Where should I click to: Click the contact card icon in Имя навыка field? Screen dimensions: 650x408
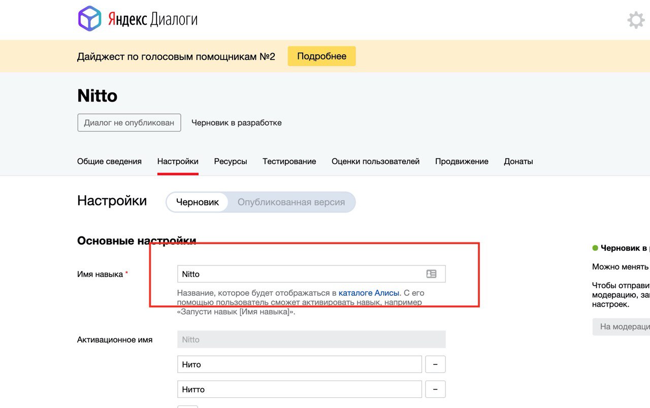coord(431,274)
